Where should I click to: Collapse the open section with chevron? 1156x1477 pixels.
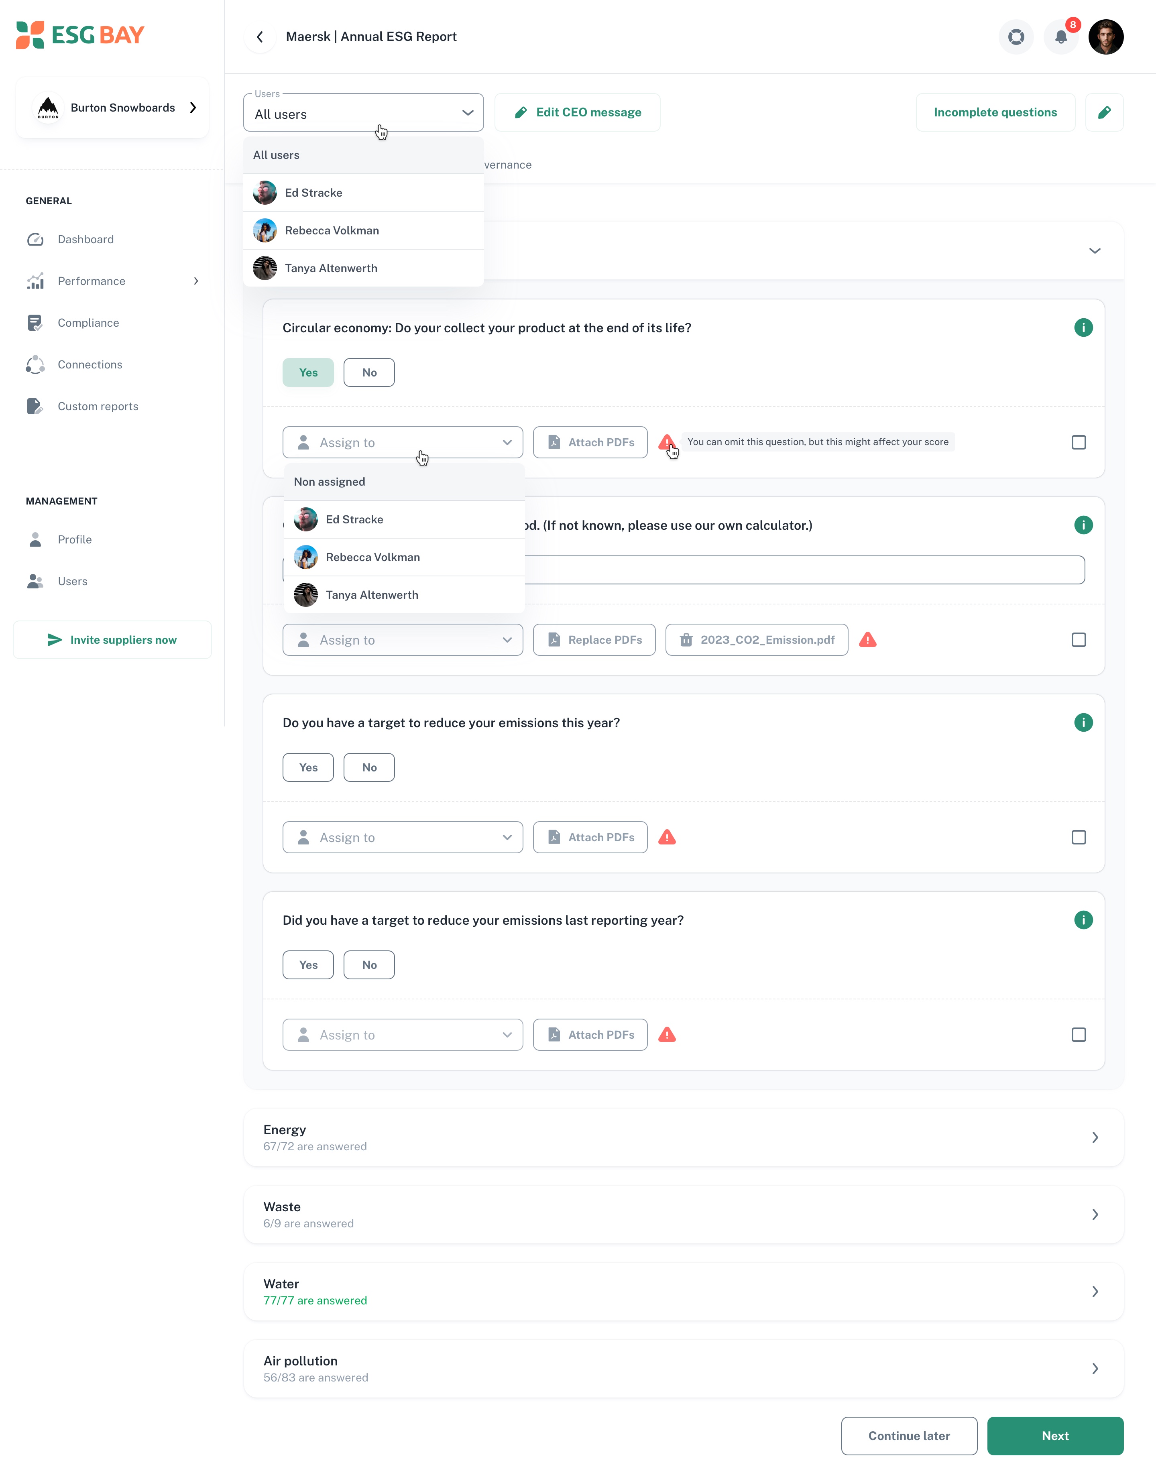tap(1095, 251)
